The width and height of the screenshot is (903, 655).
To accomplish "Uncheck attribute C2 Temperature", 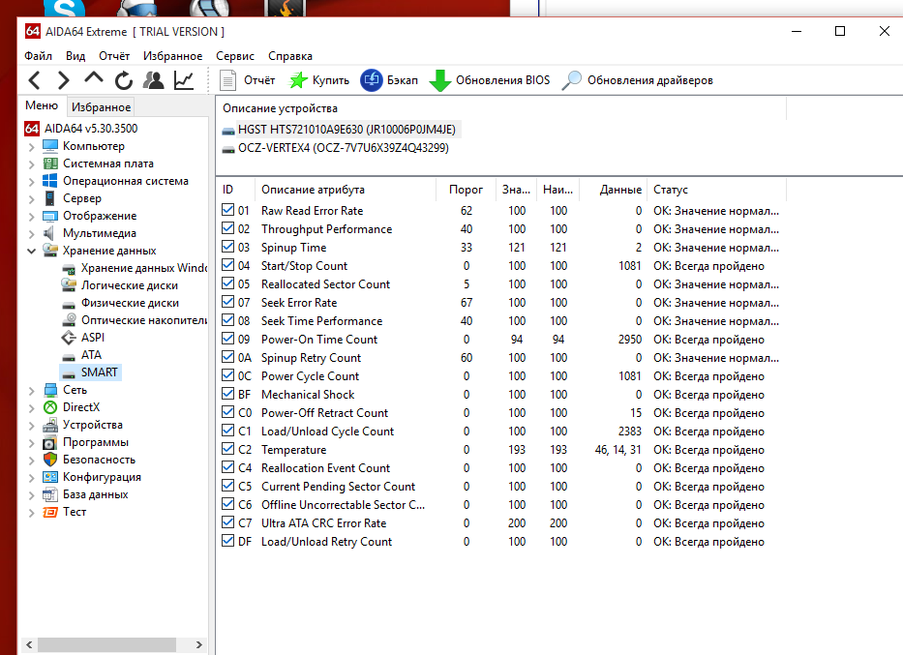I will tap(228, 449).
